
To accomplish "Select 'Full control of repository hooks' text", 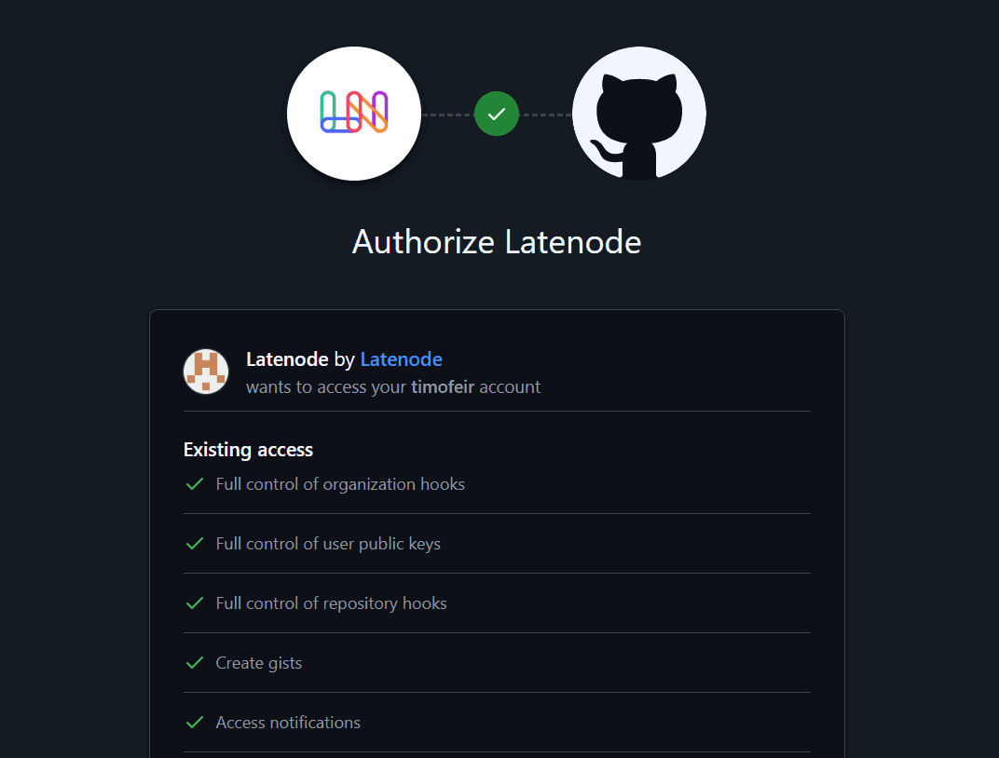I will coord(331,603).
